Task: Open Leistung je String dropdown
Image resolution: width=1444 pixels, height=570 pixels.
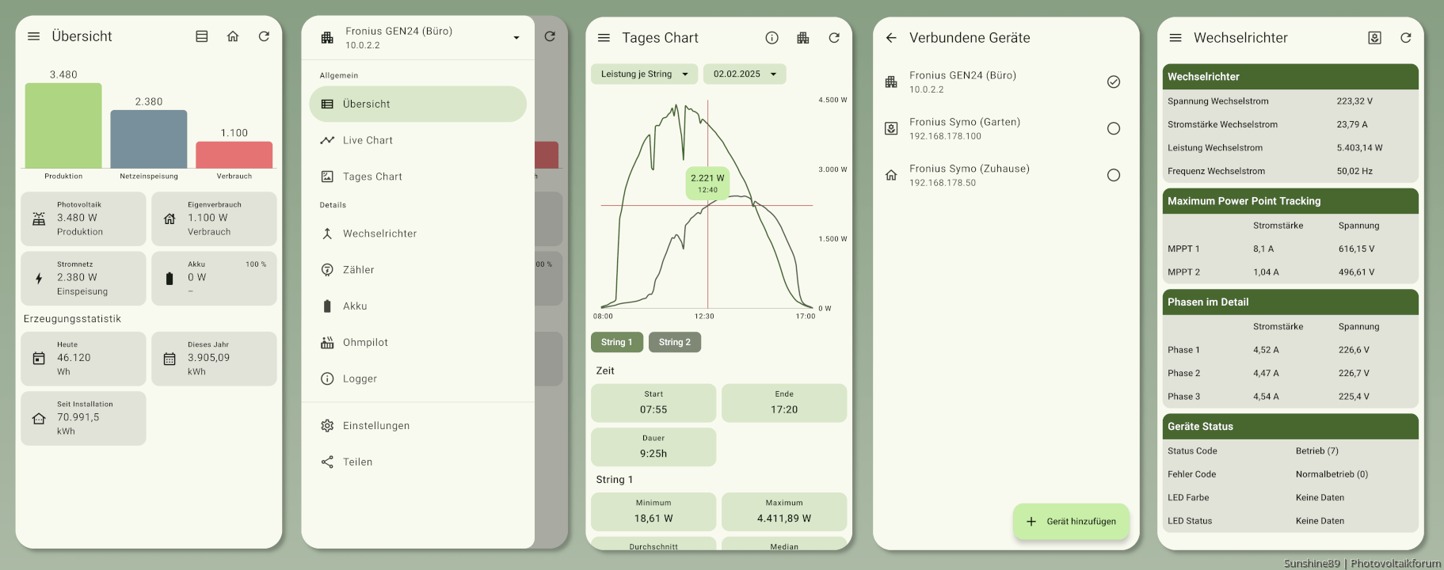Action: (x=644, y=74)
